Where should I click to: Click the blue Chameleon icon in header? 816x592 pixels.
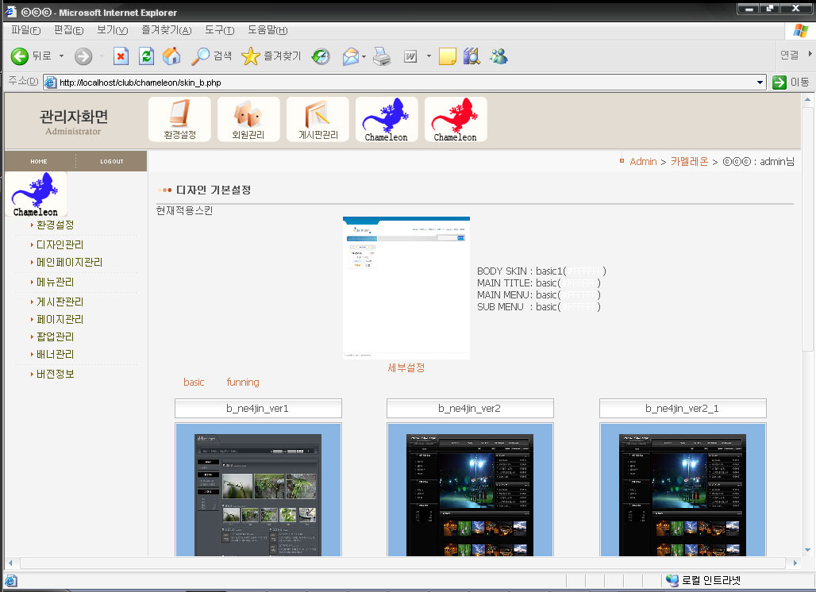[386, 120]
